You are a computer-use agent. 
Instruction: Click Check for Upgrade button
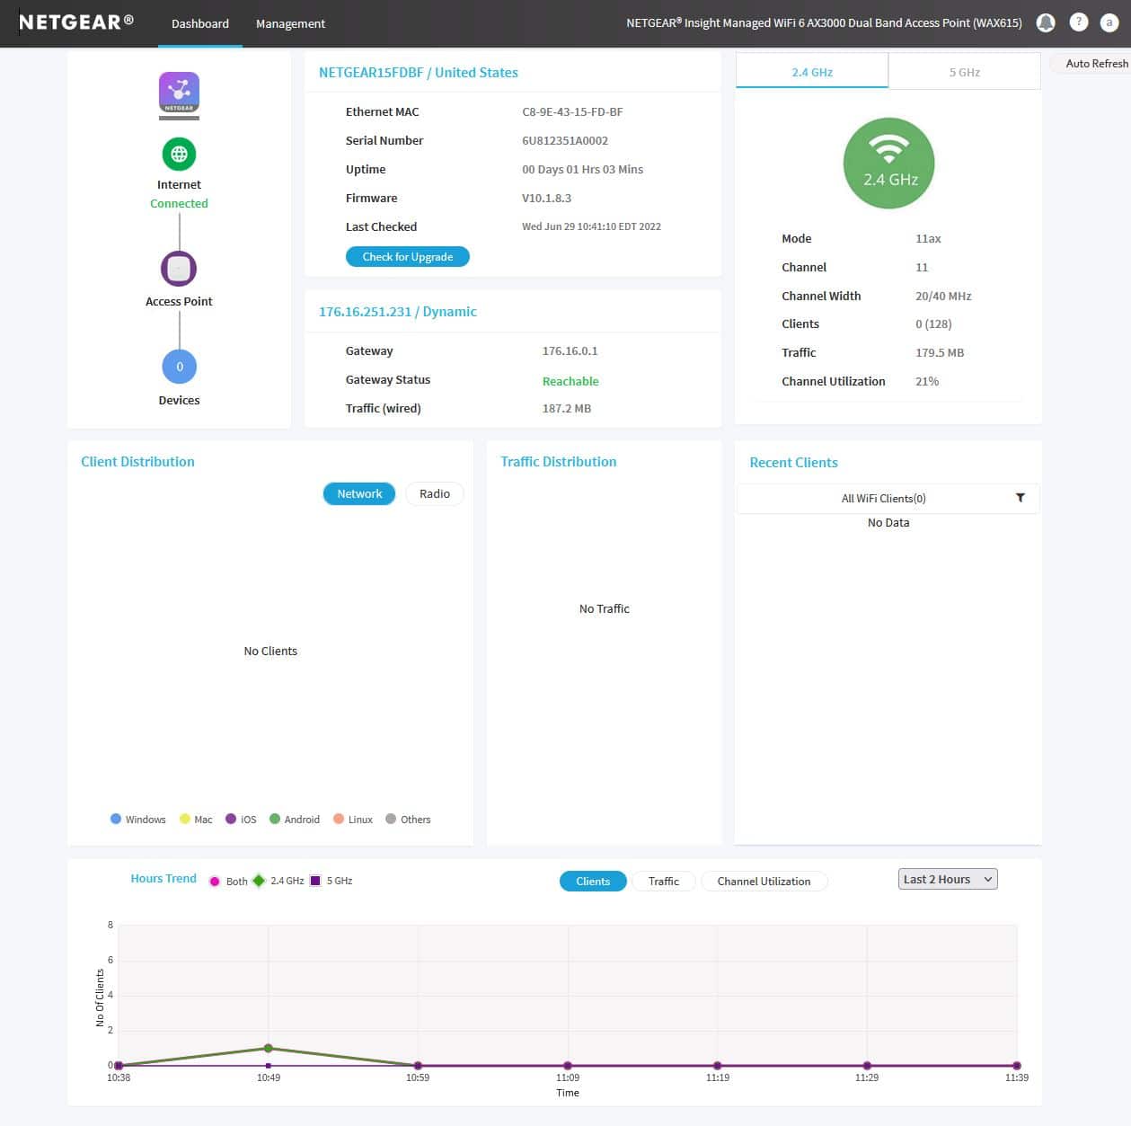(x=408, y=257)
